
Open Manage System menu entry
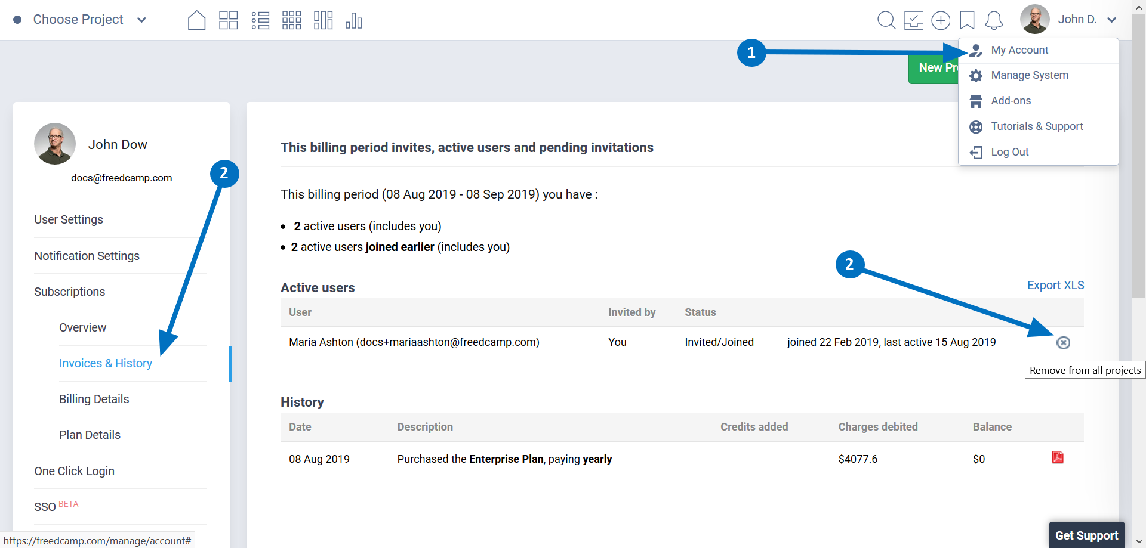(1029, 75)
